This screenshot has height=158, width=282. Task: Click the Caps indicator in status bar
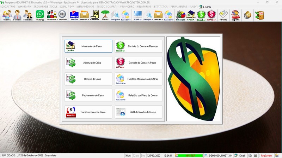pyautogui.click(x=136, y=156)
